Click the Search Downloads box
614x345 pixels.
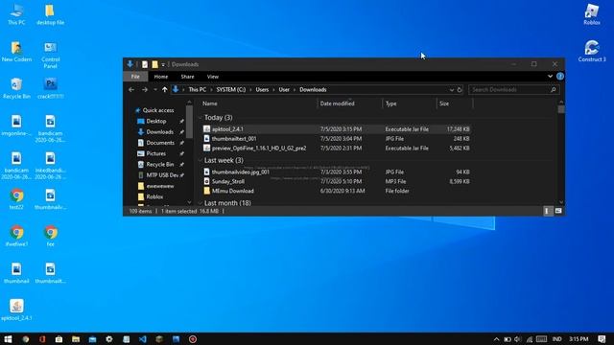pyautogui.click(x=513, y=89)
